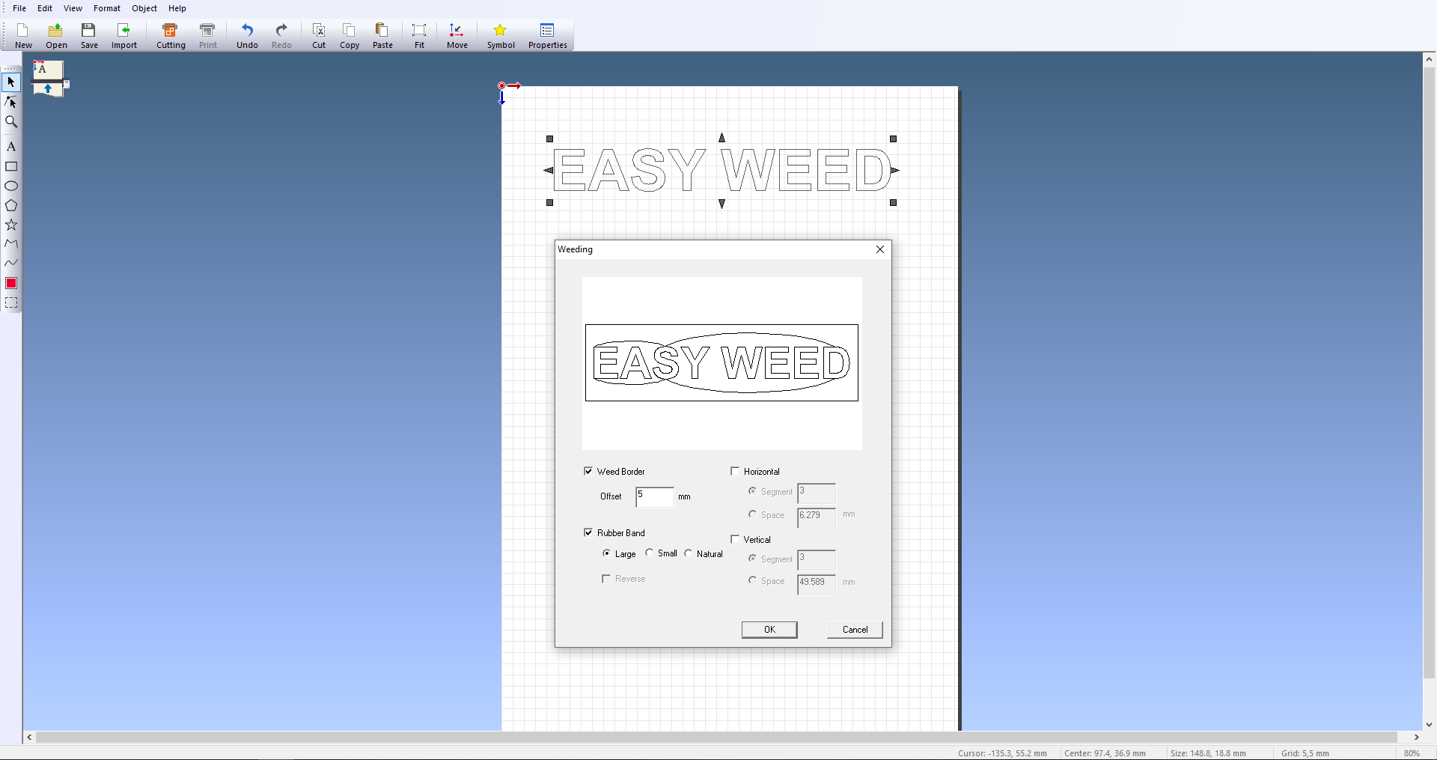Pick the magnifier zoom tool

click(11, 122)
